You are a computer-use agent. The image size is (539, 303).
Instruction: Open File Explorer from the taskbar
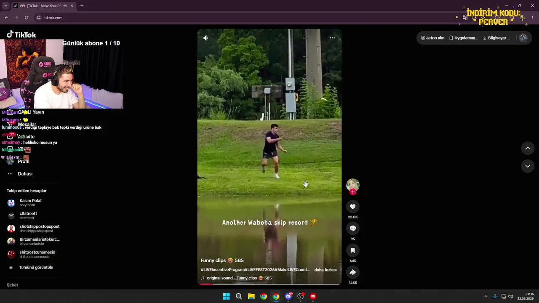point(251,296)
